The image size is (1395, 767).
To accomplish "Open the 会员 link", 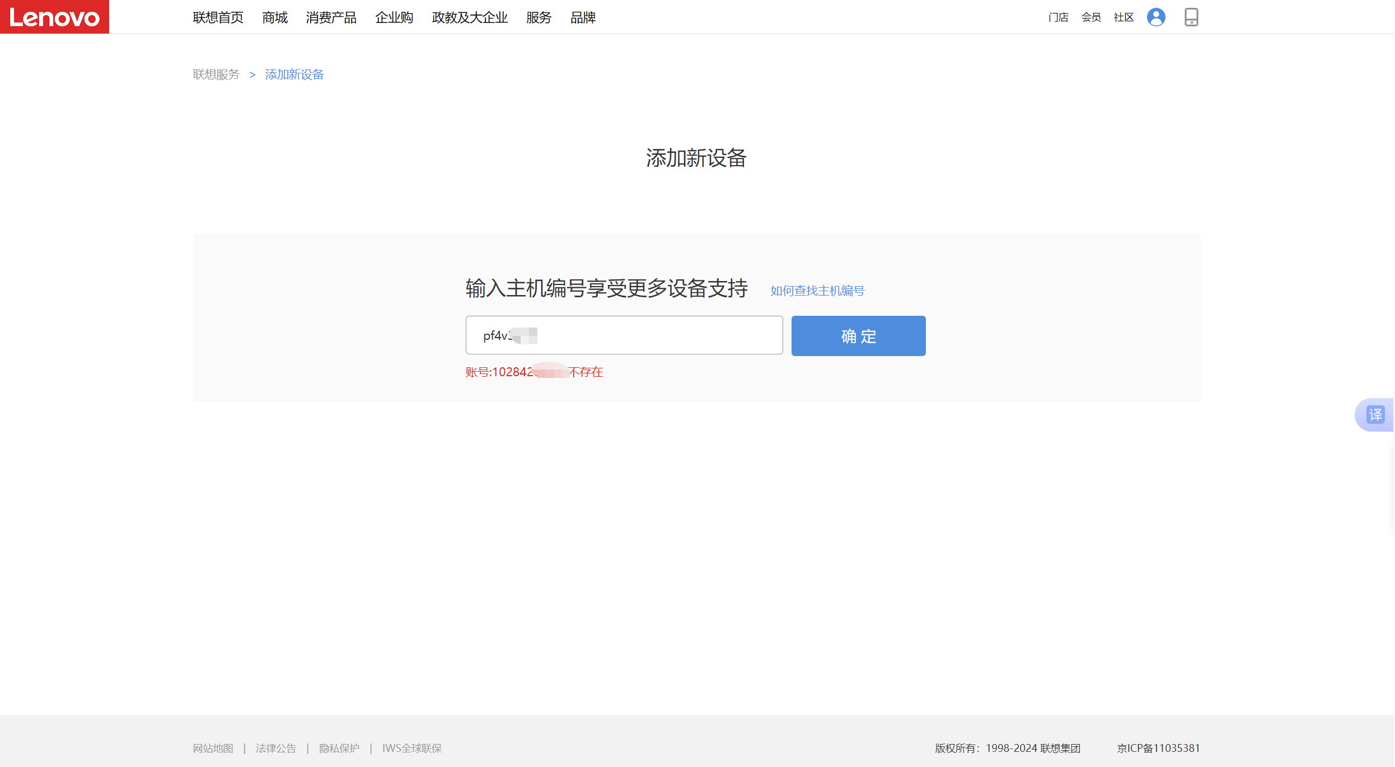I will (1090, 18).
